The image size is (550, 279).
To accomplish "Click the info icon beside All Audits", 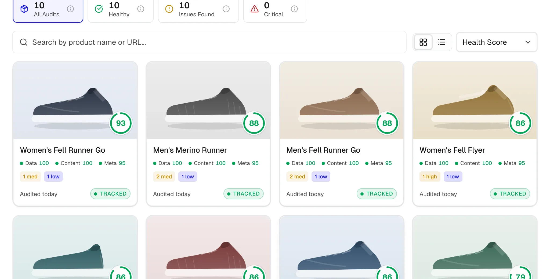I will [x=70, y=9].
